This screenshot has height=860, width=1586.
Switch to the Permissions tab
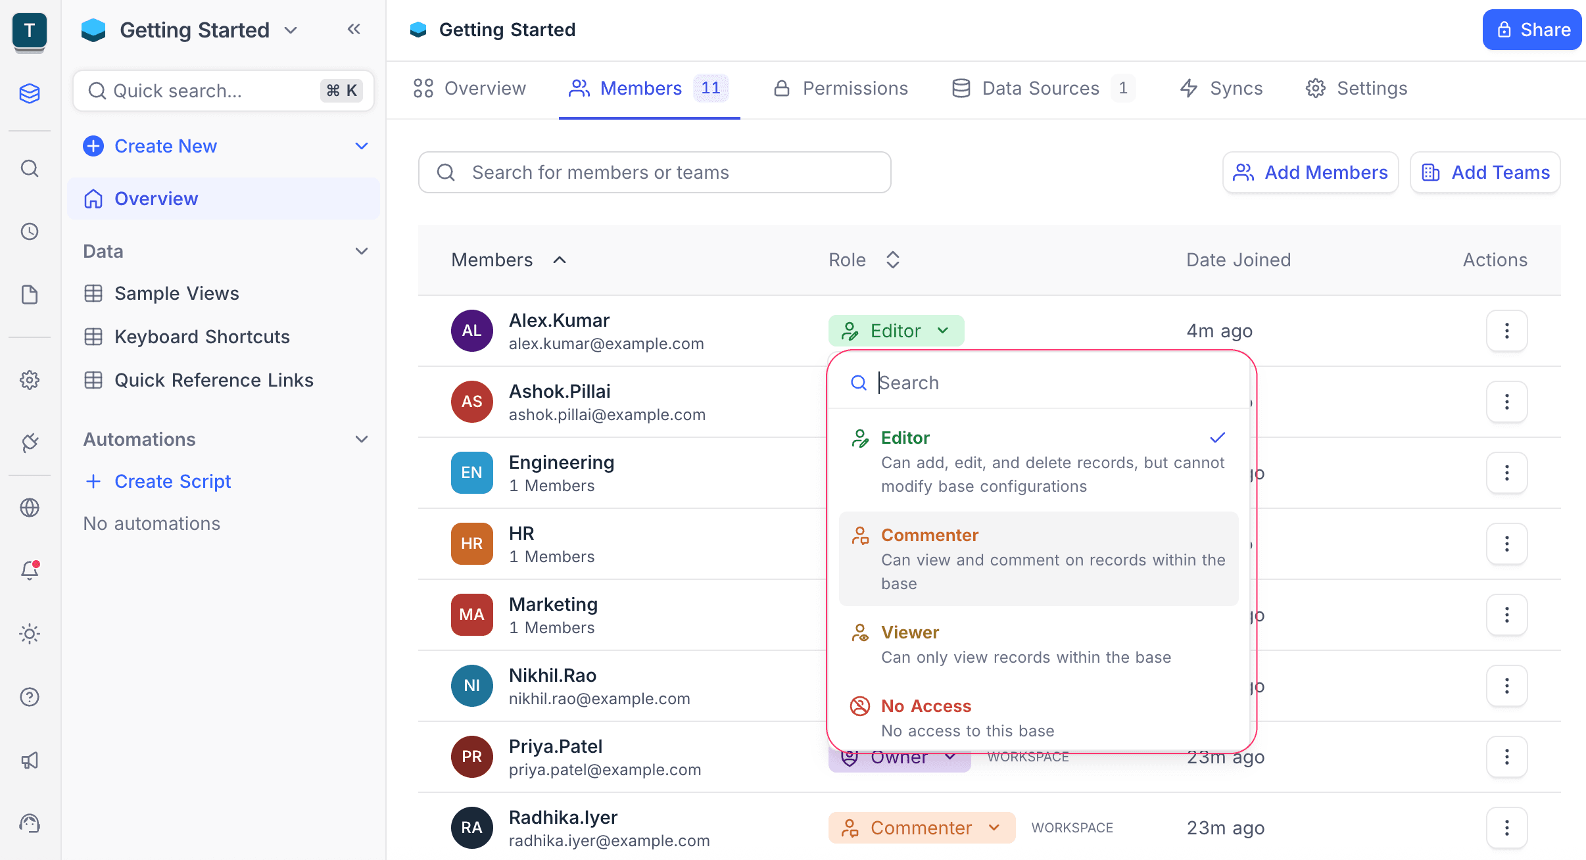pyautogui.click(x=841, y=88)
